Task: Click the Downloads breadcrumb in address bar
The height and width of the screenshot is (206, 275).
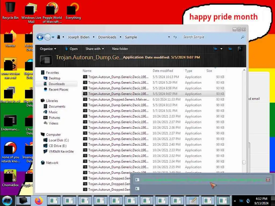Action: (107, 37)
